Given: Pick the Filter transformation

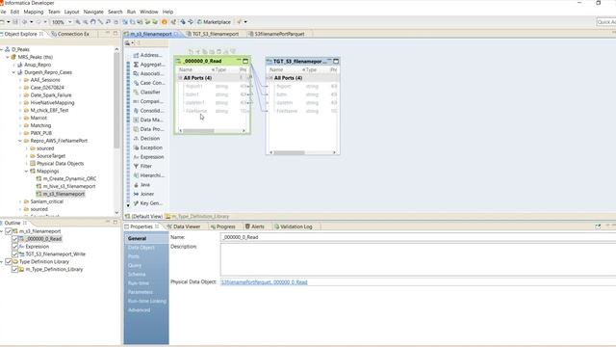Looking at the screenshot, I should (142, 167).
